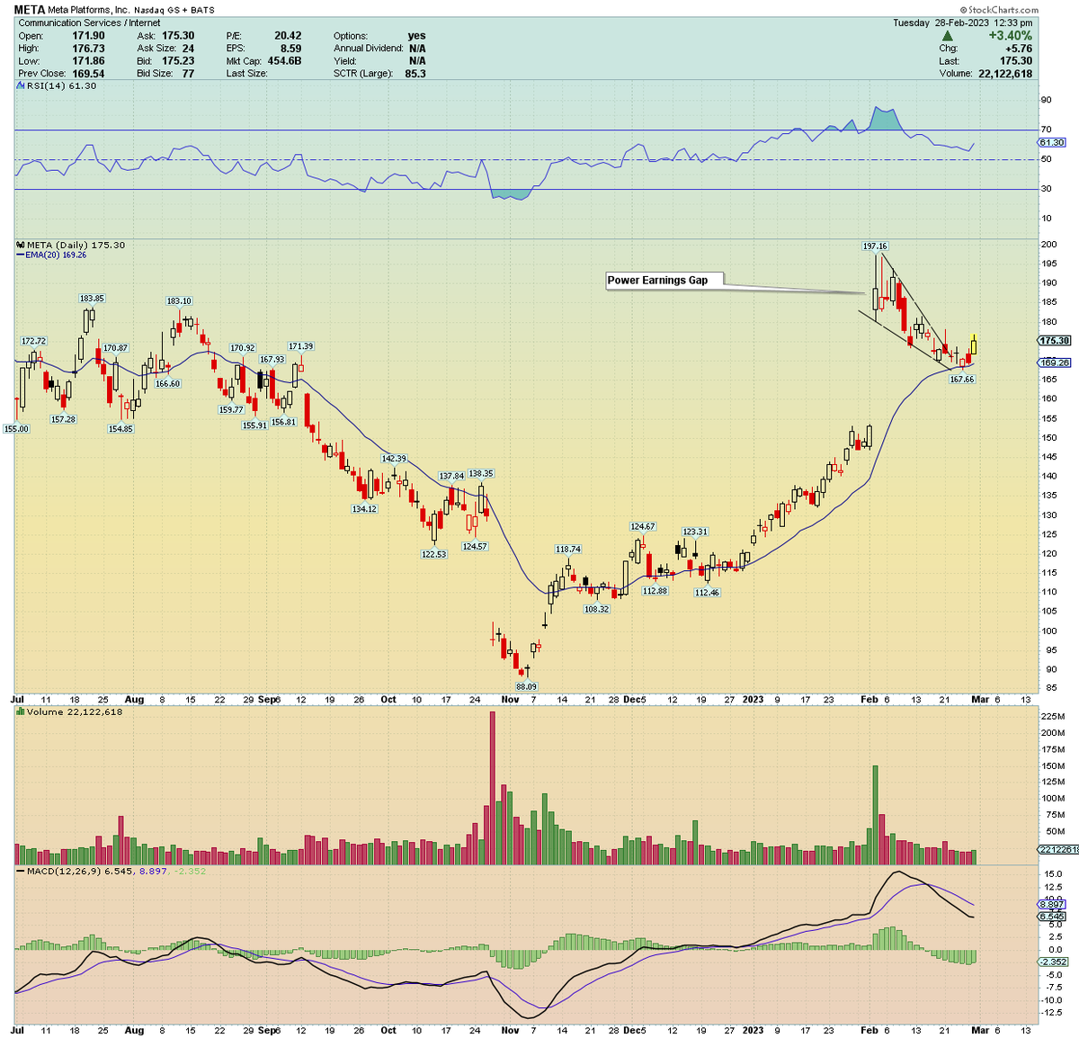Screen dimensions: 1079x1038
Task: Click the RSI indicator icon beside RSI(14)
Action: pos(20,86)
